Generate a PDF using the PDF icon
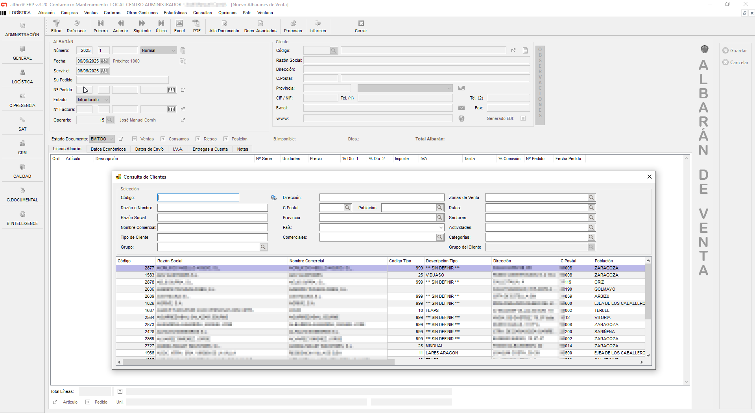755x413 pixels. tap(196, 24)
